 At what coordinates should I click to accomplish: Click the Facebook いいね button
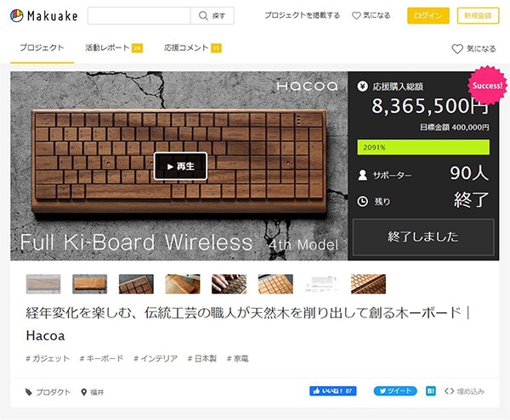coord(332,391)
